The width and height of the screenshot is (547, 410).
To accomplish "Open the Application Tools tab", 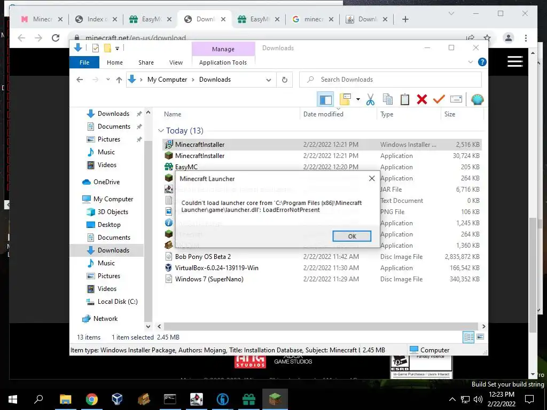I will [x=223, y=62].
